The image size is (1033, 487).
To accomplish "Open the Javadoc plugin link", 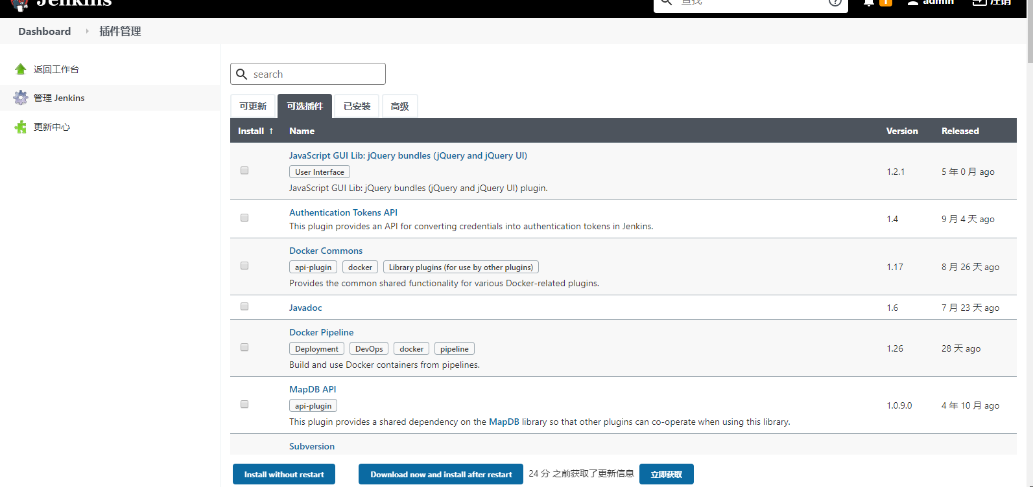I will tap(305, 308).
